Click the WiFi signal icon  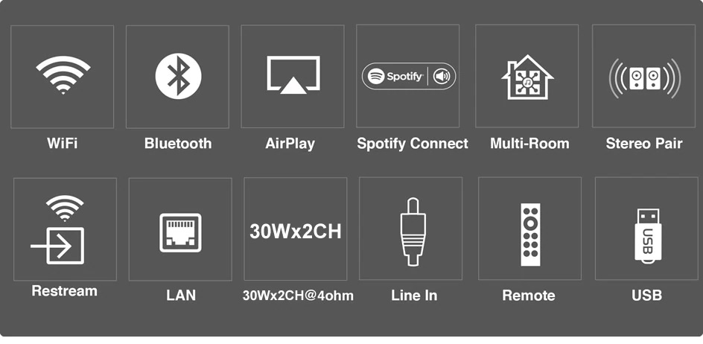coord(63,74)
